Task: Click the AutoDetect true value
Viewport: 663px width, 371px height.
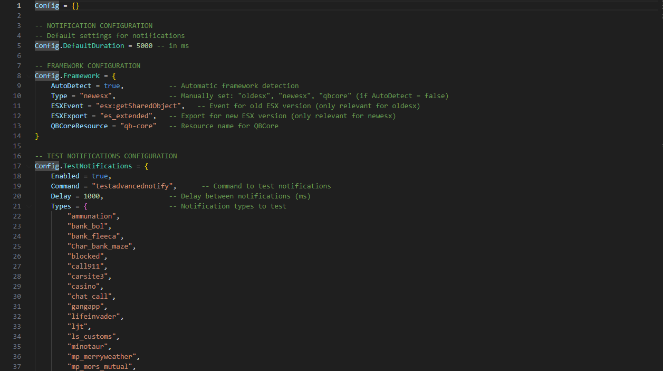Action: click(x=112, y=86)
